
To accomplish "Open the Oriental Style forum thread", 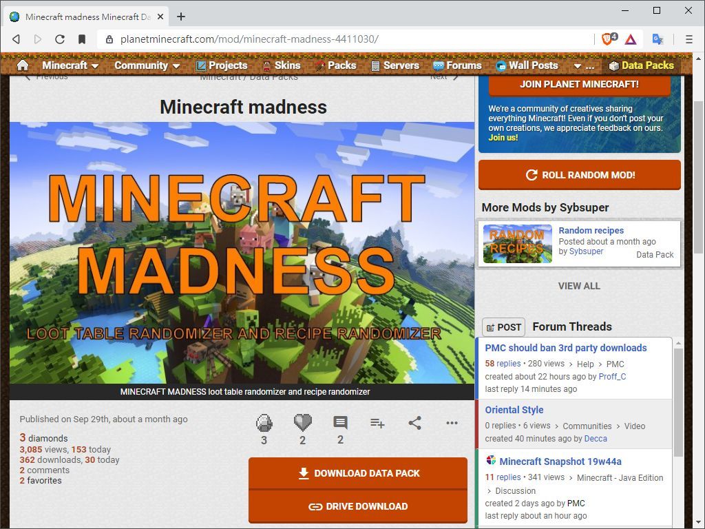I will tap(514, 410).
